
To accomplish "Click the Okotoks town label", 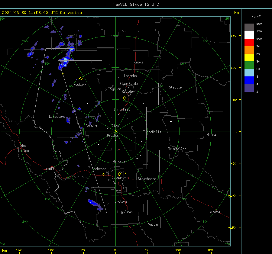I will 121,202.
